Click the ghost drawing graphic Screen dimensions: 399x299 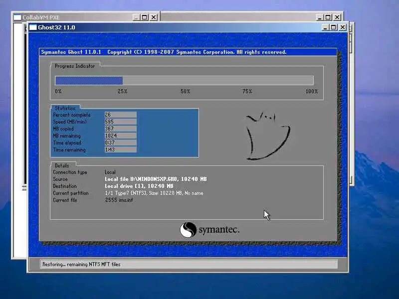(x=268, y=136)
